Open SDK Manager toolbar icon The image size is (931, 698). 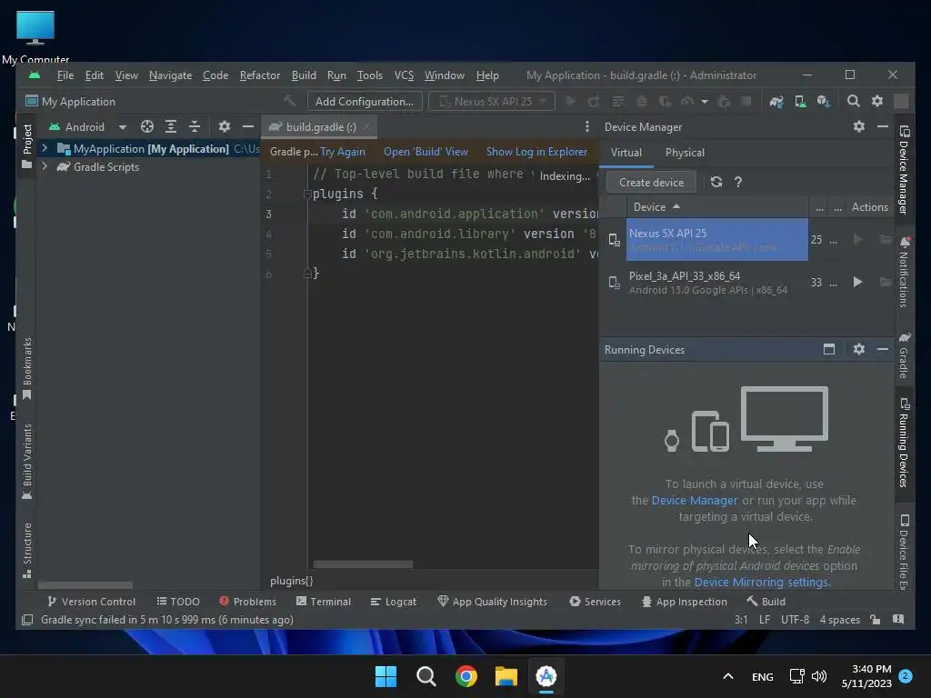click(824, 102)
